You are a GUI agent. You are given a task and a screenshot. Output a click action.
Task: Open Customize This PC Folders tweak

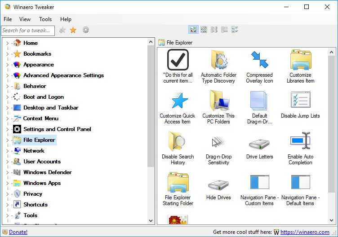218,107
